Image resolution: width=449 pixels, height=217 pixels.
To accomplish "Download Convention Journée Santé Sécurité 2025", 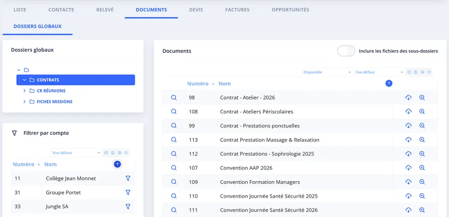I will pyautogui.click(x=408, y=196).
